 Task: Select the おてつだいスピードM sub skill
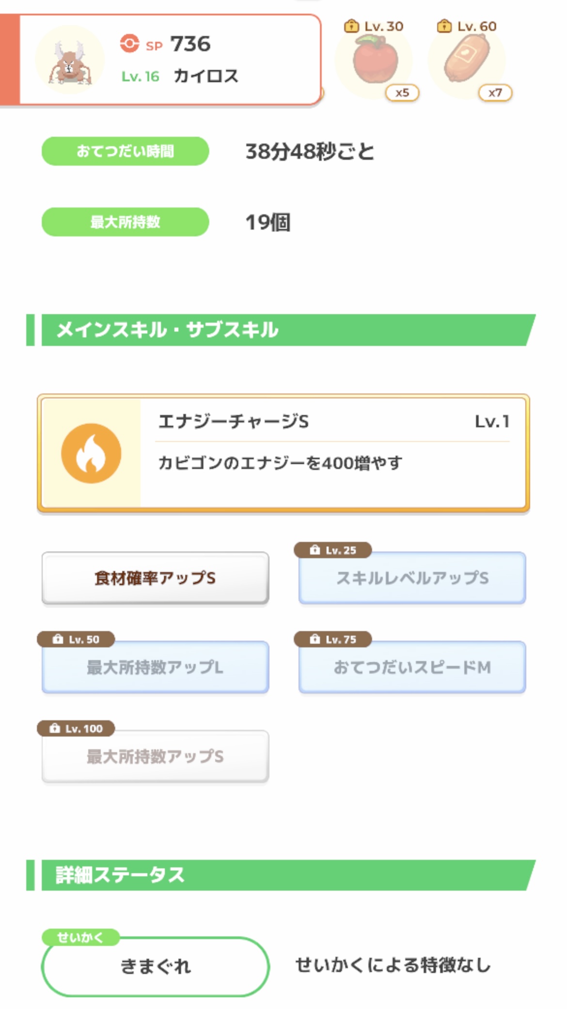point(412,667)
